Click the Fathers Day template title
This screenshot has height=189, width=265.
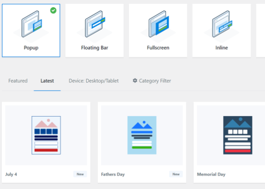(x=113, y=174)
